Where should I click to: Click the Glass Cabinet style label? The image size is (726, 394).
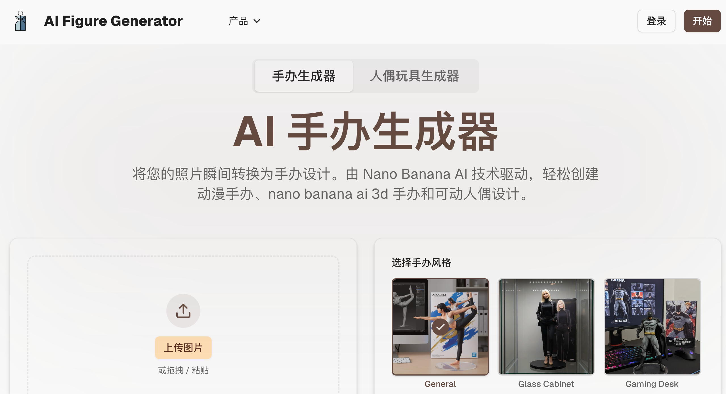(x=546, y=384)
